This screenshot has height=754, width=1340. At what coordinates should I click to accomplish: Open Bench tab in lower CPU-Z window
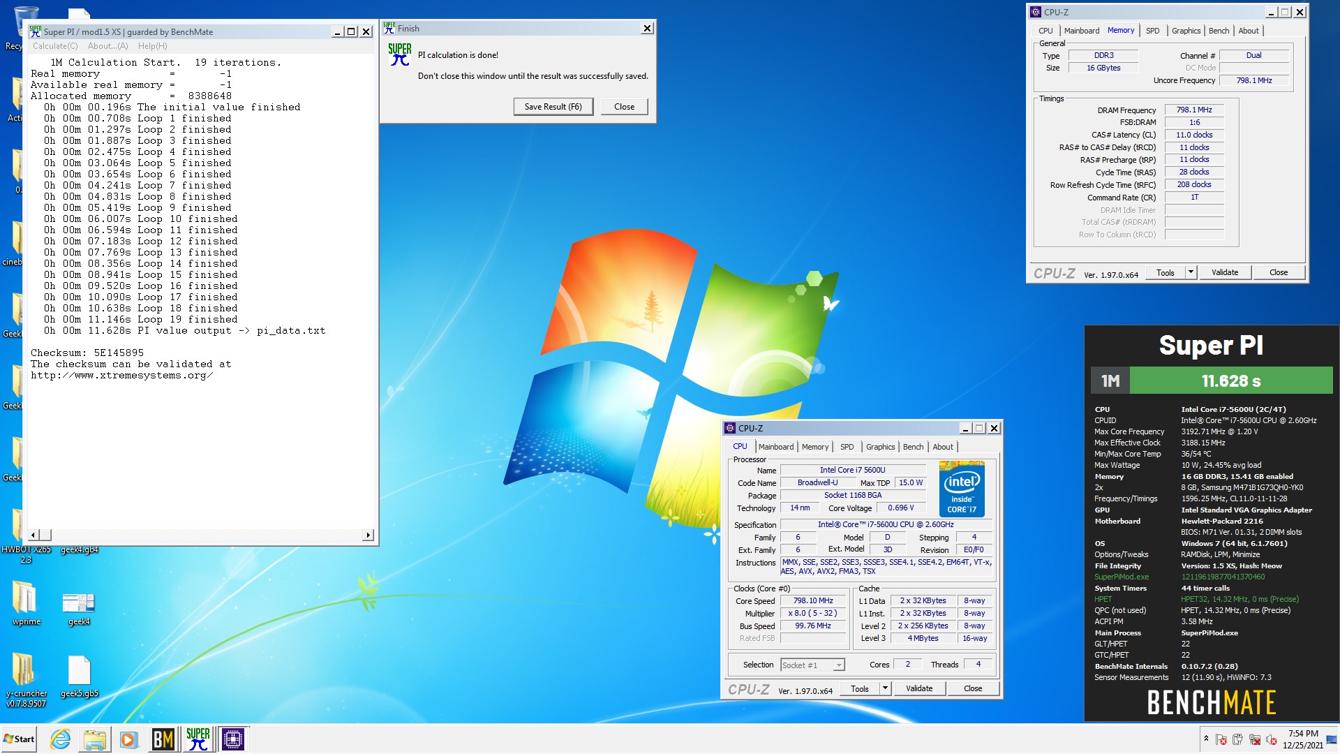[x=913, y=447]
